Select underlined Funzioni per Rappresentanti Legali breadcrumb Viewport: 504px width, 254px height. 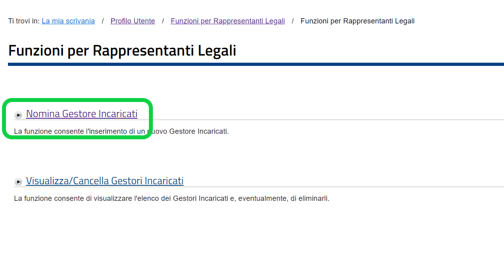[228, 21]
